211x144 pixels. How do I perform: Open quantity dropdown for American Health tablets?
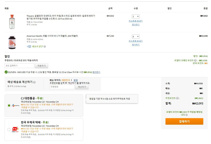pos(136,36)
